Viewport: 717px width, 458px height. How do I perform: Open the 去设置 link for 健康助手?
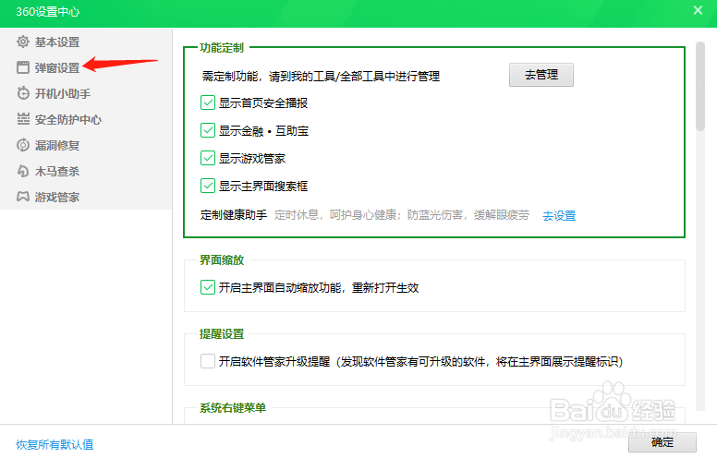[559, 215]
